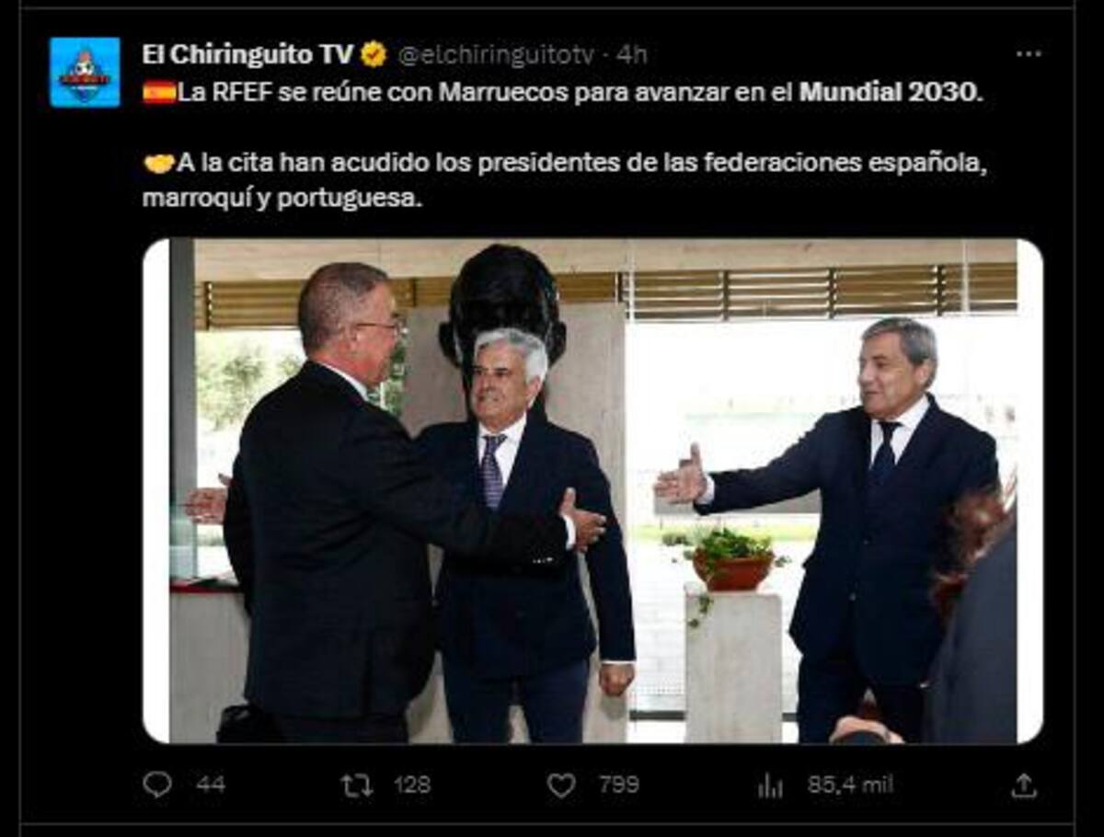Screen dimensions: 1104x837
Task: Click the 4h timestamp of the tweet
Action: (631, 55)
